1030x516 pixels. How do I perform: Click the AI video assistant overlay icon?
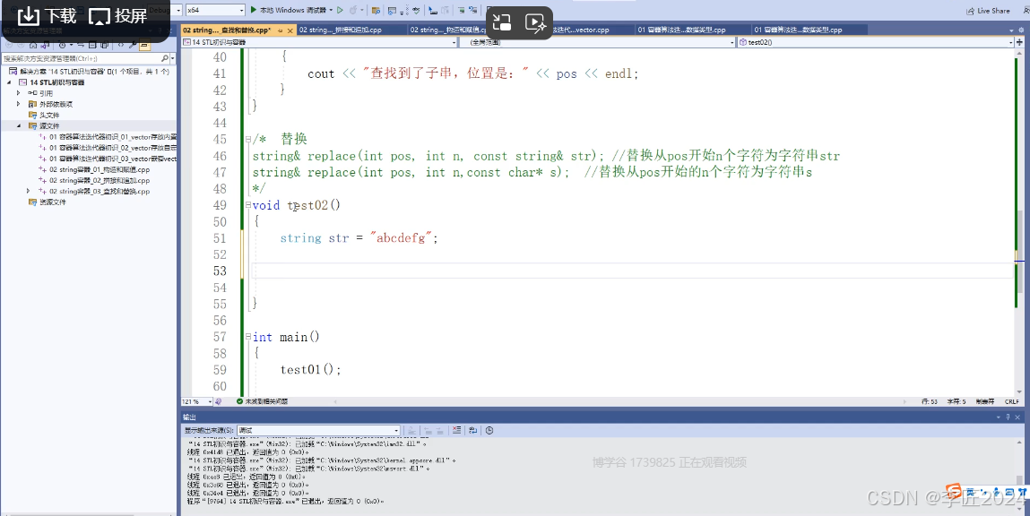tap(535, 23)
